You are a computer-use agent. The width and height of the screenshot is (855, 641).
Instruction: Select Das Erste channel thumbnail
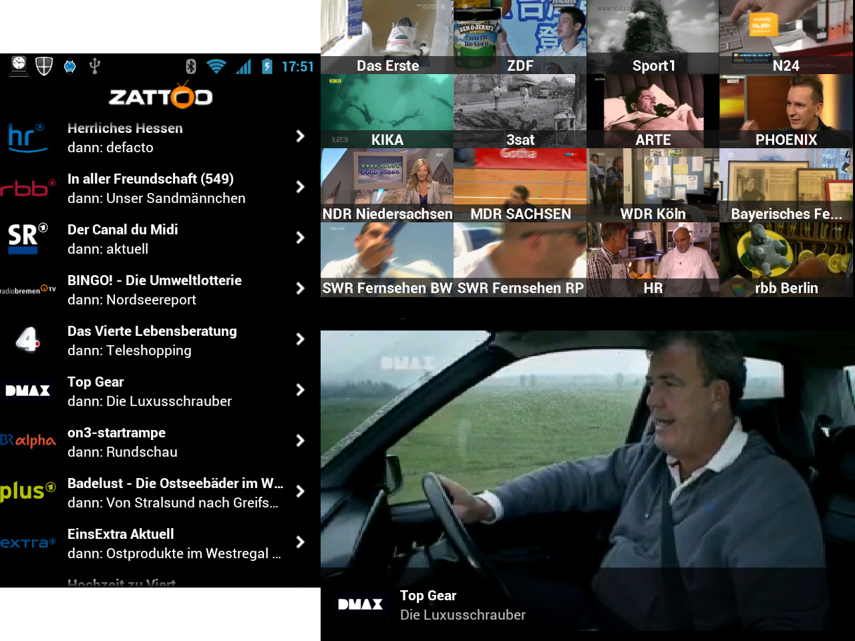387,37
